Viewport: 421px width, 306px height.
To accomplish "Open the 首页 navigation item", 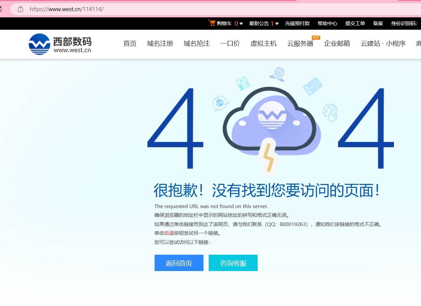I will click(x=130, y=43).
